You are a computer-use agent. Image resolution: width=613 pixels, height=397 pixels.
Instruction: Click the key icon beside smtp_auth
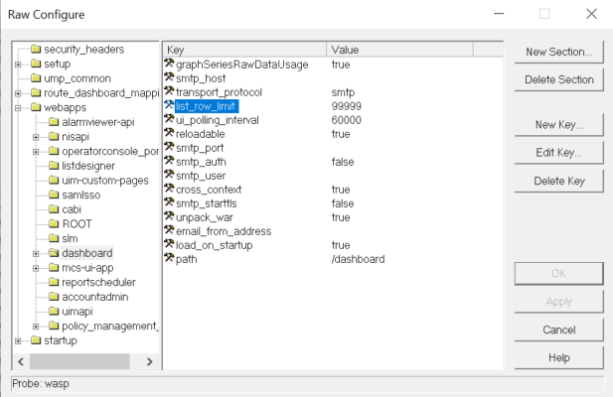[x=169, y=162]
